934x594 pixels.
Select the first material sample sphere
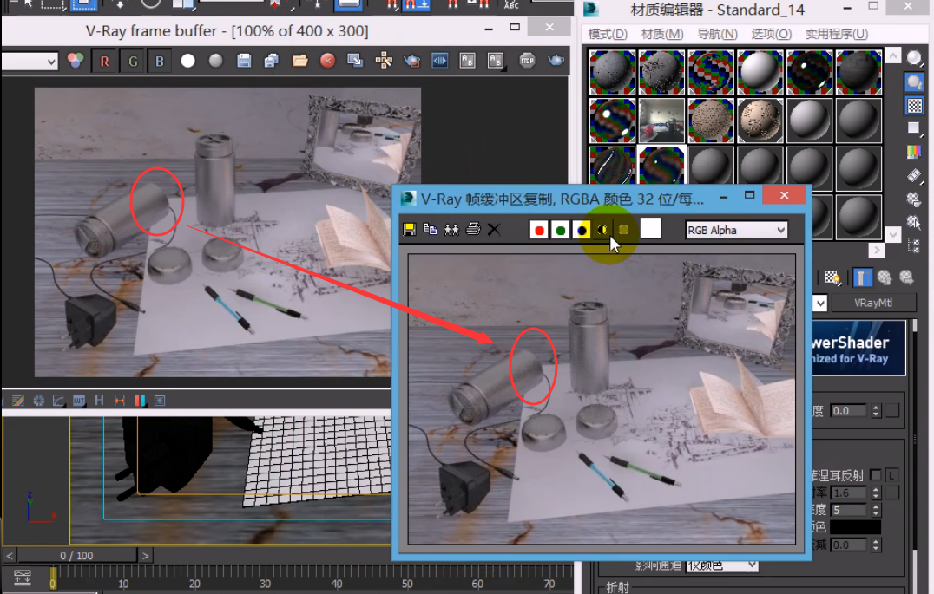tap(612, 72)
